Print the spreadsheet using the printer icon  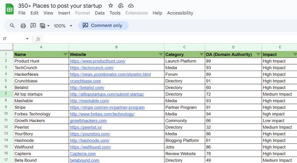(x=23, y=26)
